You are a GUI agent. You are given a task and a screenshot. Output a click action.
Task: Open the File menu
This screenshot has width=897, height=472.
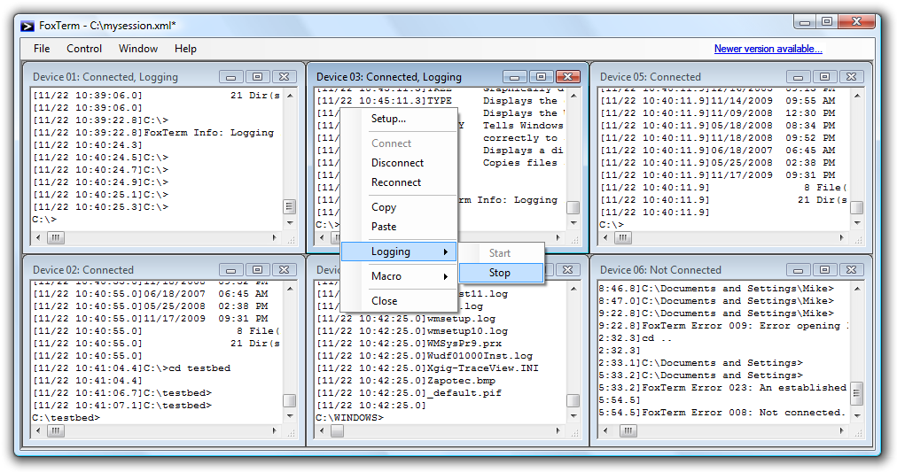42,49
